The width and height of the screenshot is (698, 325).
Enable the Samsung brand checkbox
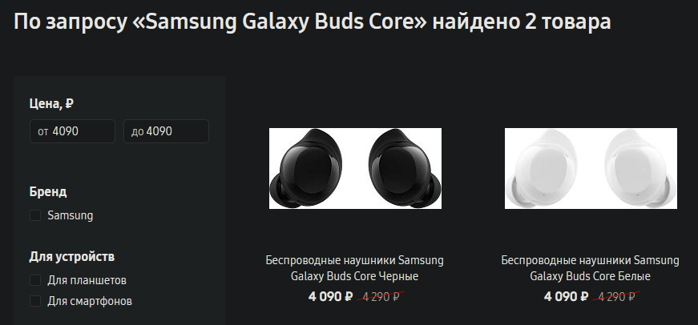click(x=35, y=215)
